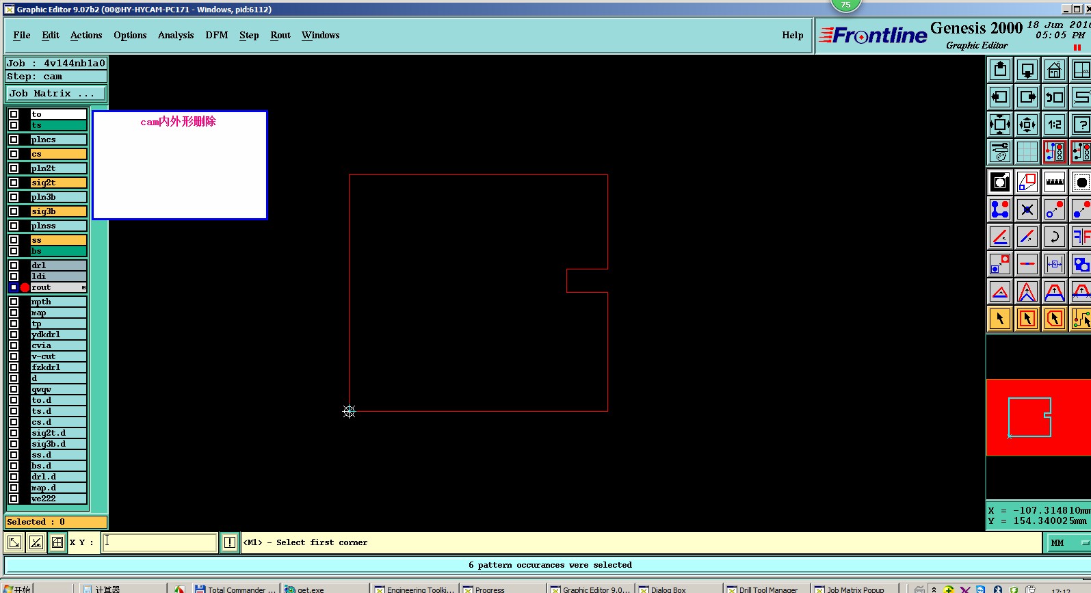Toggle display checkbox for layer 'rout'
Viewport: 1091px width, 593px height.
pos(14,287)
